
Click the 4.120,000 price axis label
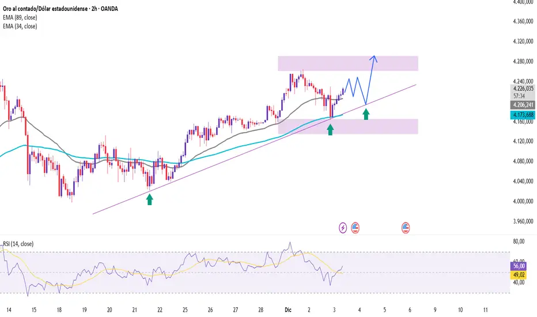pos(523,141)
